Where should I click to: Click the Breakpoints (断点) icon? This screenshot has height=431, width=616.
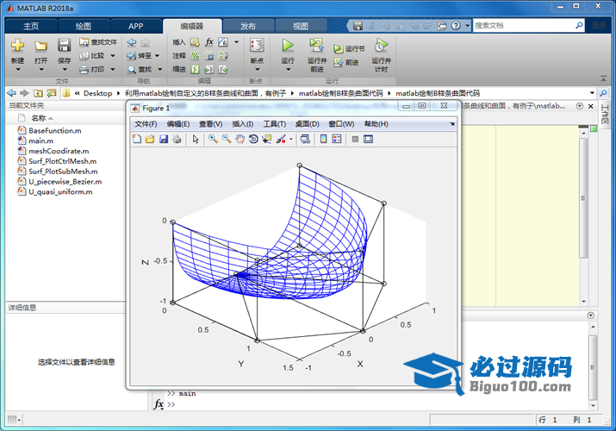tap(257, 46)
